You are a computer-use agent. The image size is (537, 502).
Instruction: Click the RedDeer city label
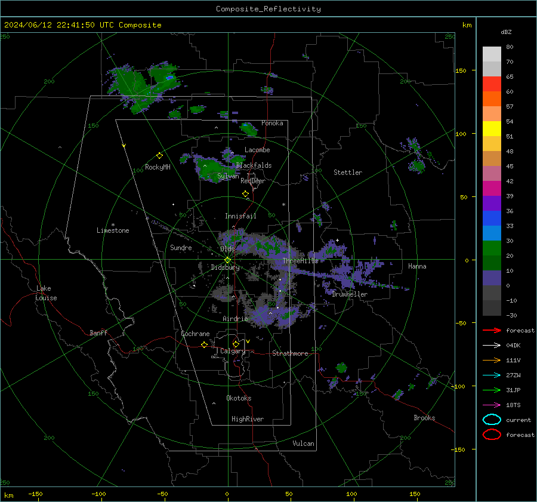pyautogui.click(x=253, y=181)
